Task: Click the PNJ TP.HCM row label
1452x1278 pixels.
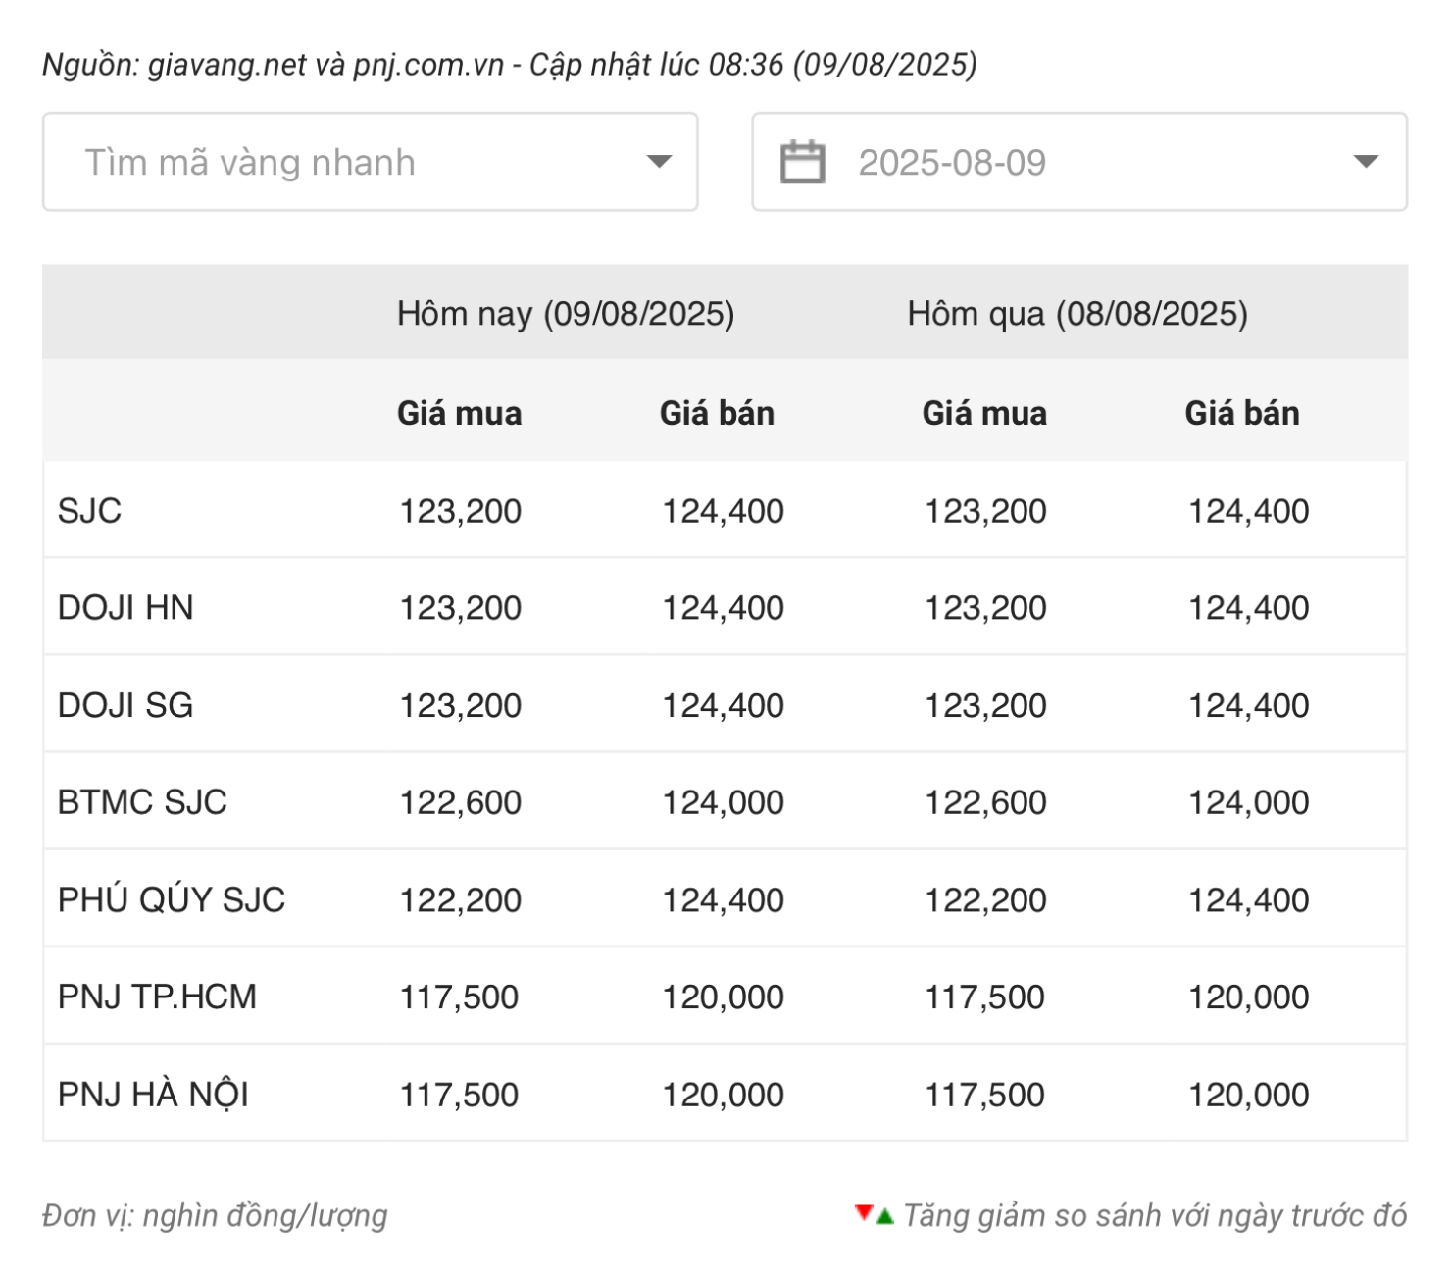Action: coord(157,997)
